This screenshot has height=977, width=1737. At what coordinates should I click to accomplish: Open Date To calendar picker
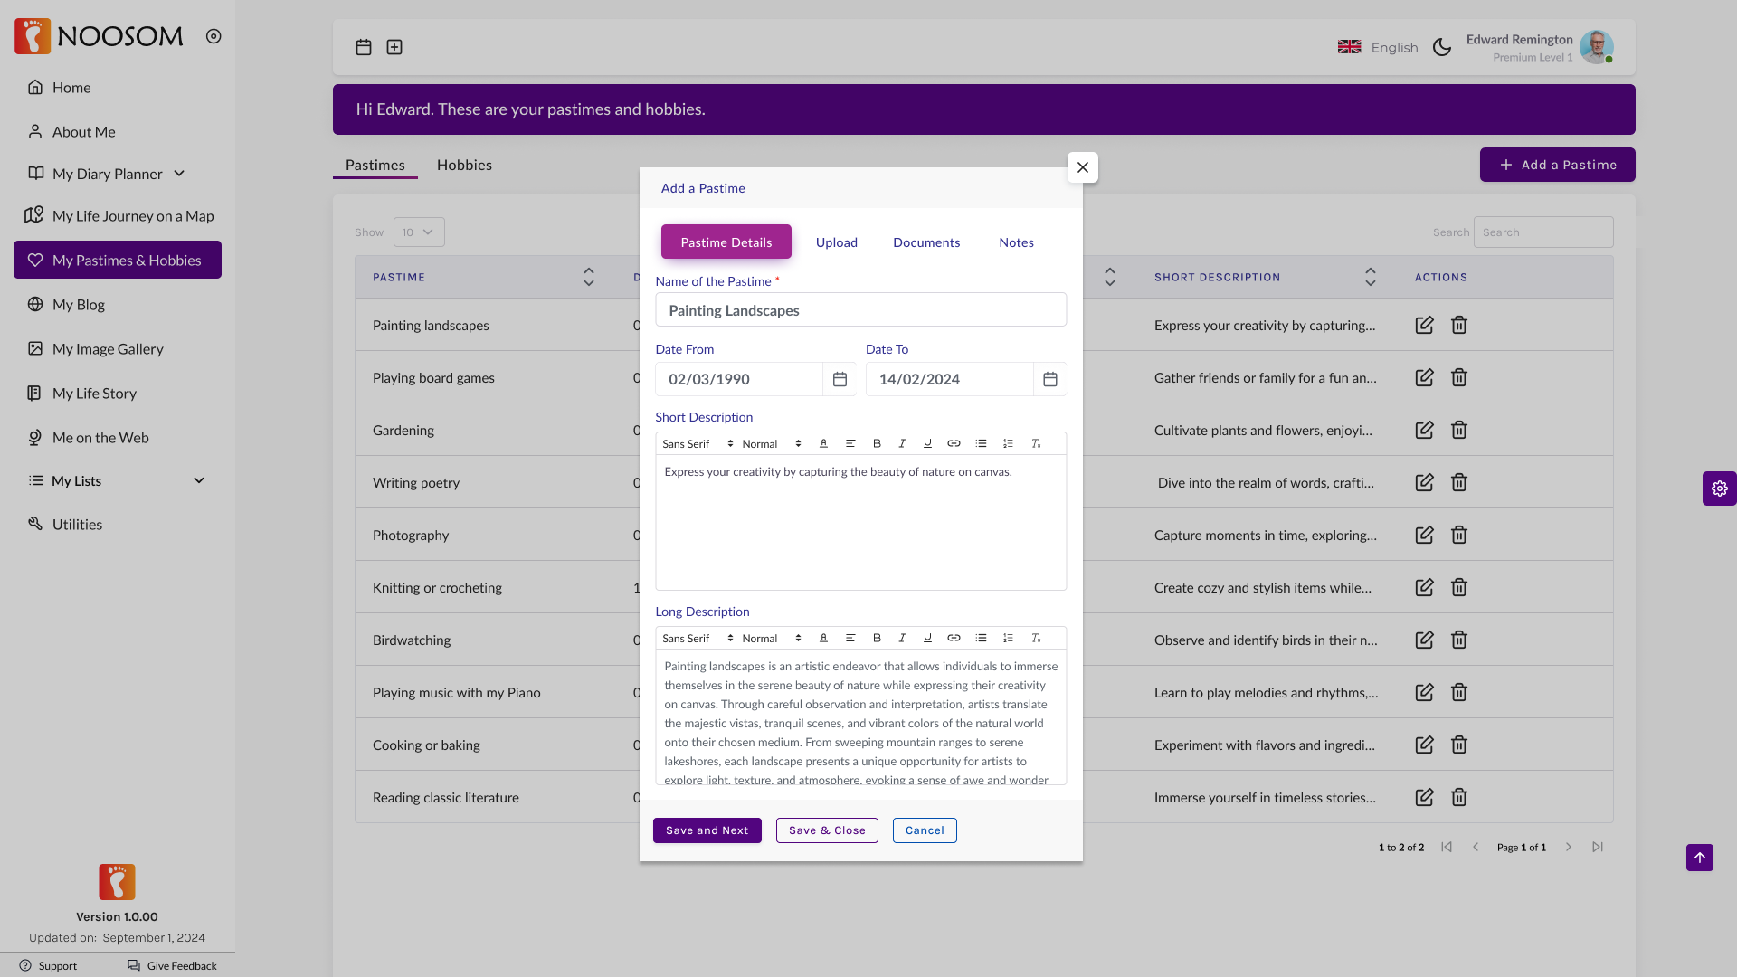[x=1049, y=379]
